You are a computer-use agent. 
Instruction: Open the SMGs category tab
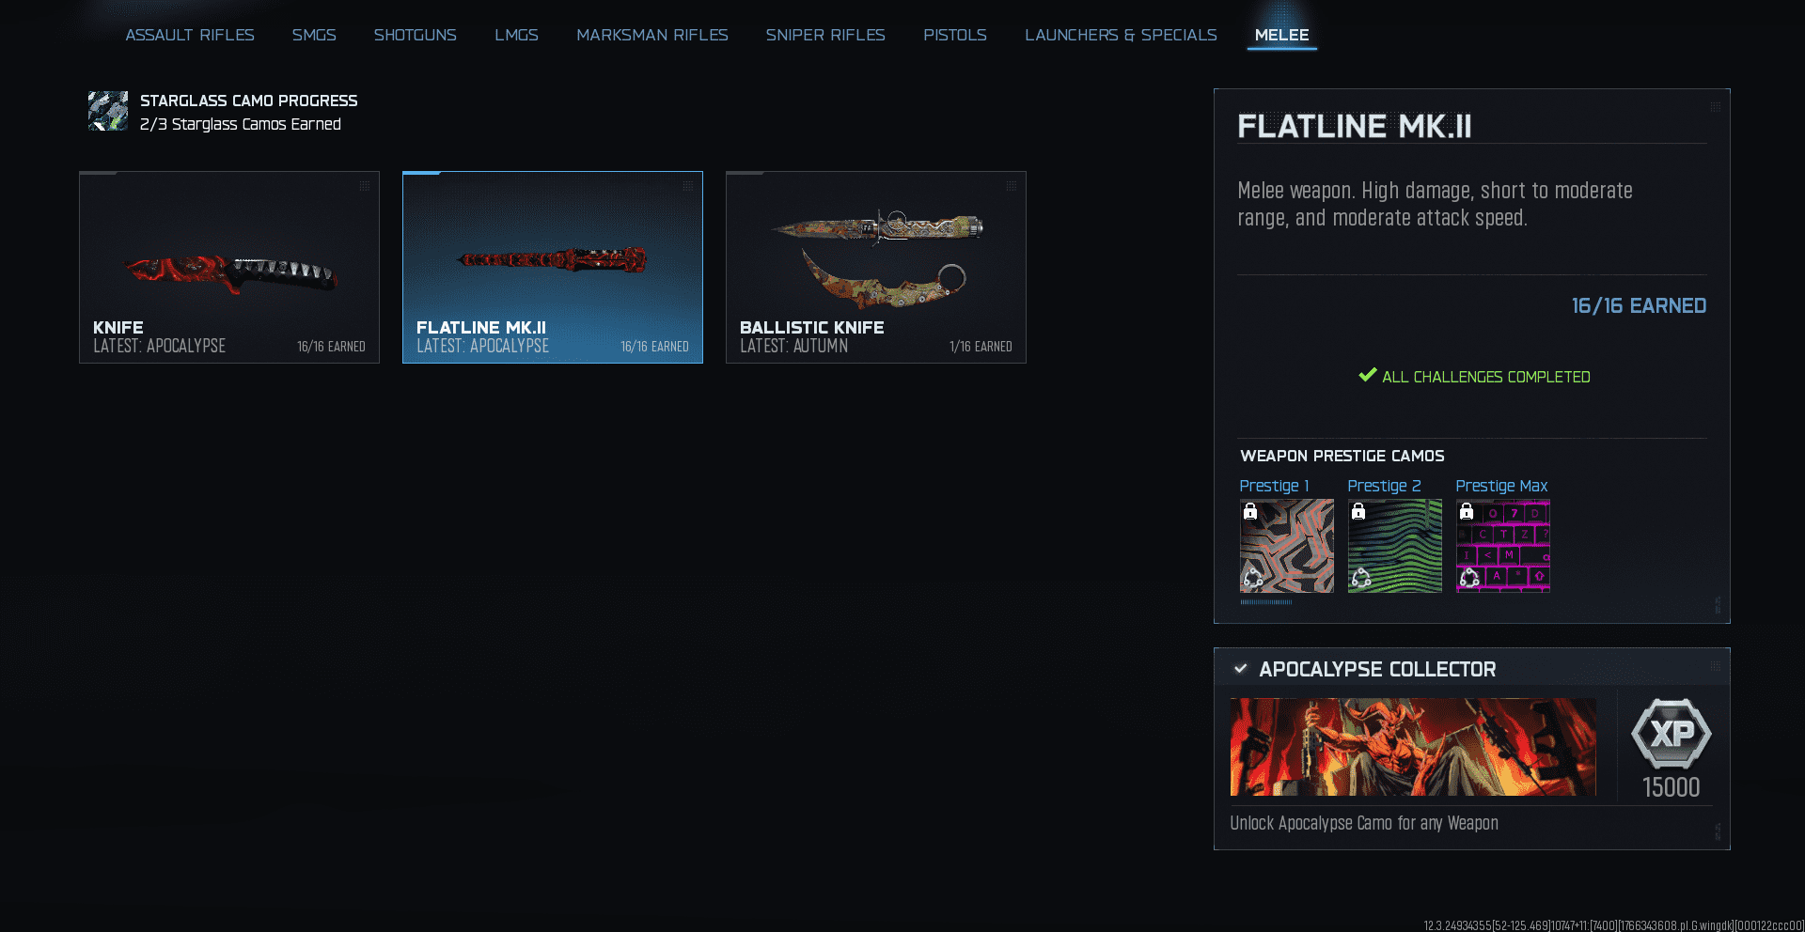(314, 35)
